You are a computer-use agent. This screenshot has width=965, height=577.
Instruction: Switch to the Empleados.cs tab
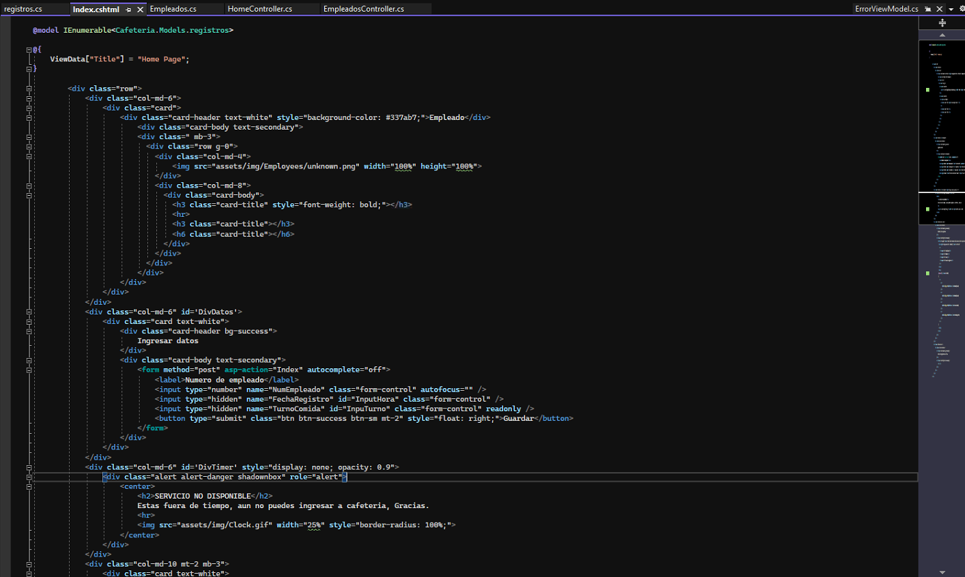173,9
